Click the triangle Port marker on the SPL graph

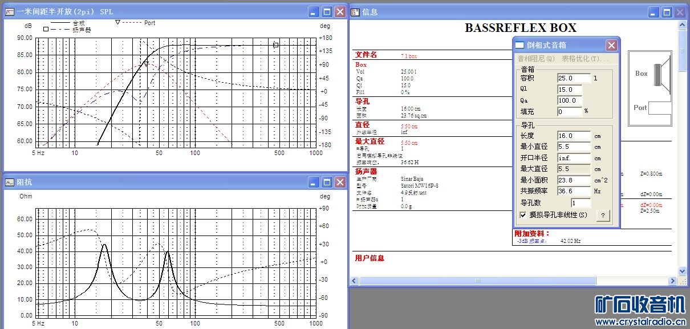point(146,64)
